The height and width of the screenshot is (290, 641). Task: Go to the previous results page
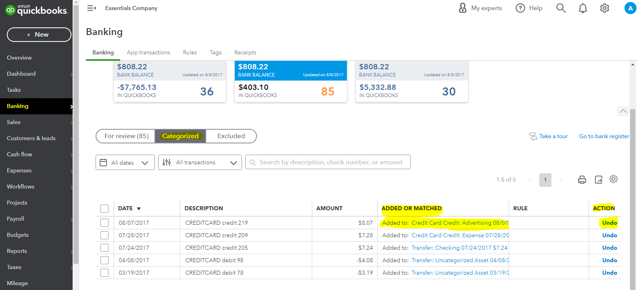click(530, 180)
